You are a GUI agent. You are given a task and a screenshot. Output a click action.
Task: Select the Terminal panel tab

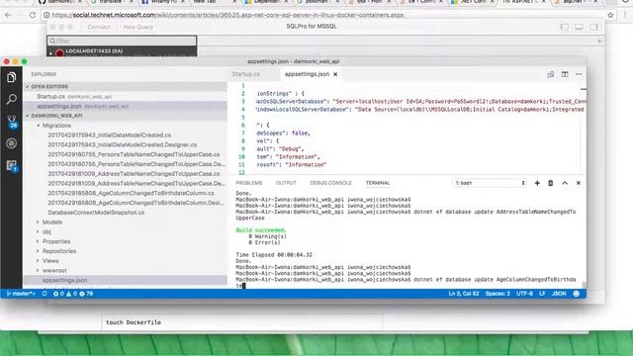[378, 183]
